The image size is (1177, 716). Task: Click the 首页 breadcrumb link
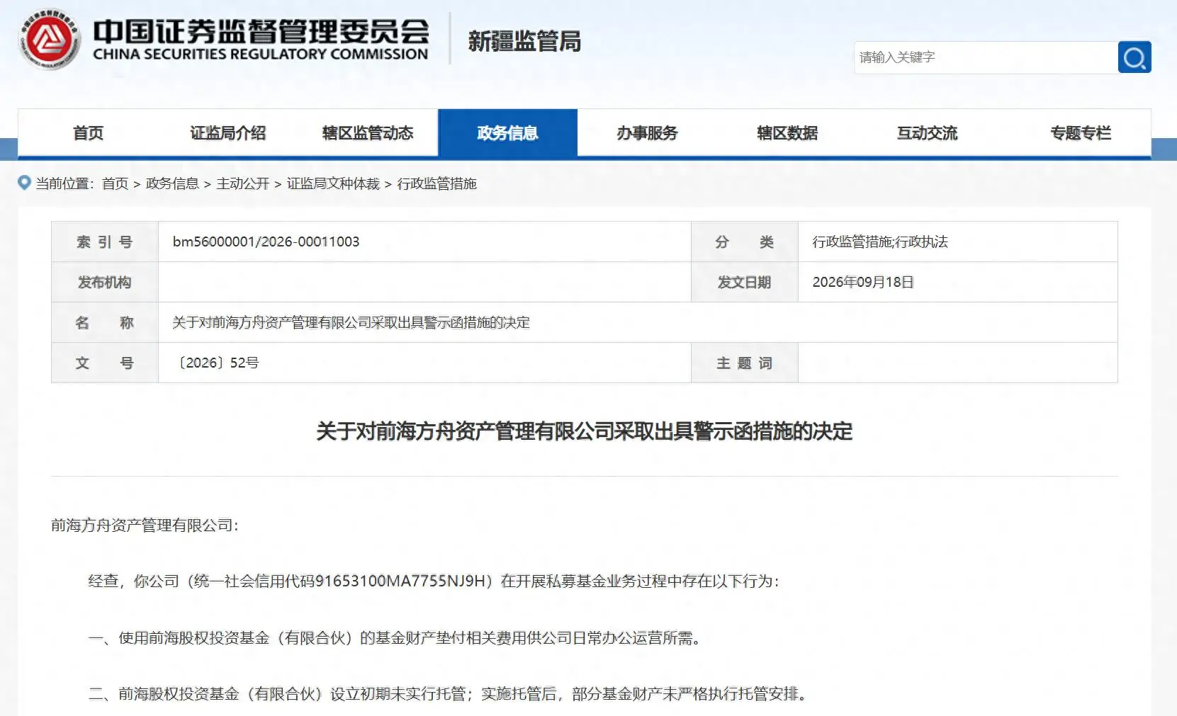point(115,183)
